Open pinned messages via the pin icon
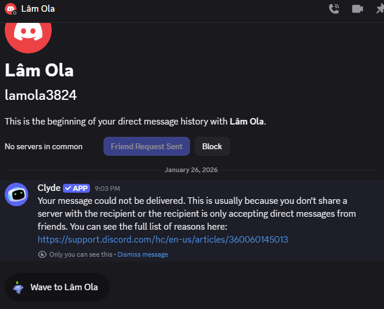This screenshot has height=309, width=384. tap(379, 9)
